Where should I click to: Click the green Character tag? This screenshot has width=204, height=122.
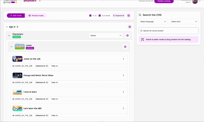tap(17, 37)
